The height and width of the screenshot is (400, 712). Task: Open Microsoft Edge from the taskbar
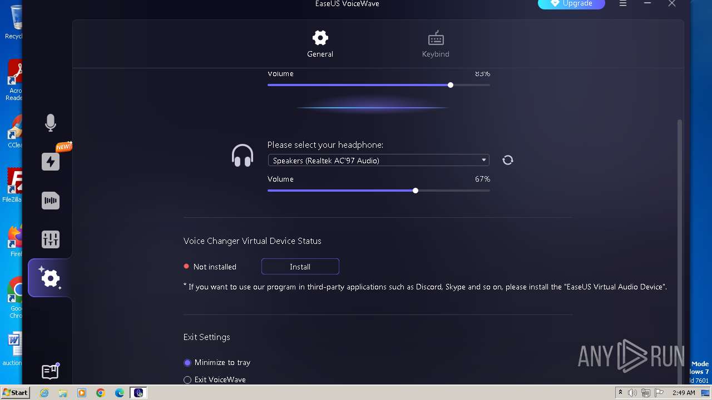tap(120, 393)
